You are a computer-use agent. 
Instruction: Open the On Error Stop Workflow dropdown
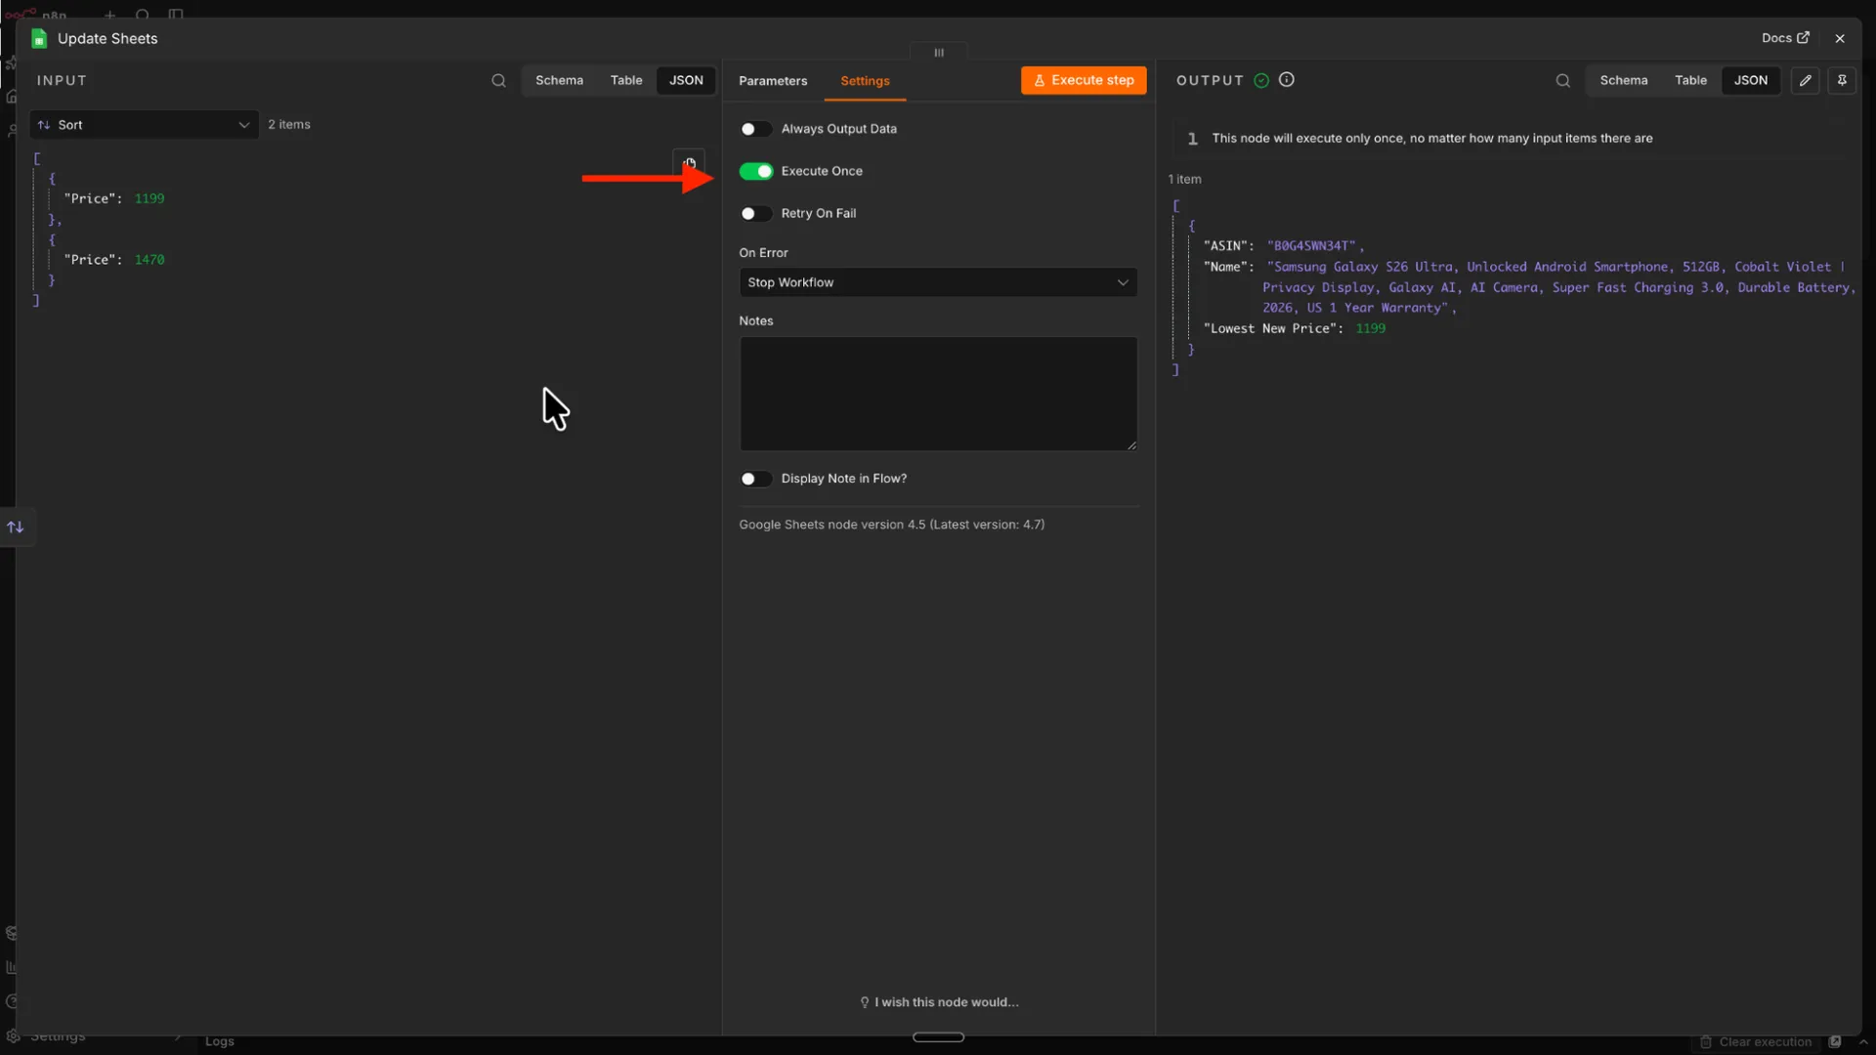click(x=938, y=282)
